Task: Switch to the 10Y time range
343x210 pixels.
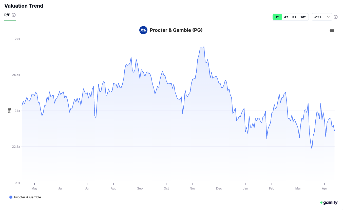Action: (x=303, y=17)
